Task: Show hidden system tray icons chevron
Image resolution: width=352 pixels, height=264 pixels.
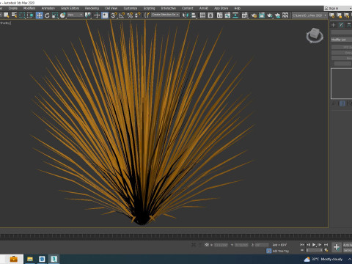Action: (350, 259)
